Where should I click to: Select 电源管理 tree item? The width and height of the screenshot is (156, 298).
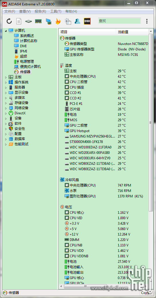pyautogui.click(x=27, y=61)
